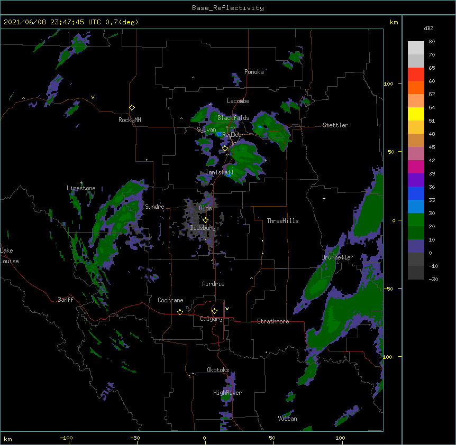Click the 100 tick label on right axis

tap(388, 84)
